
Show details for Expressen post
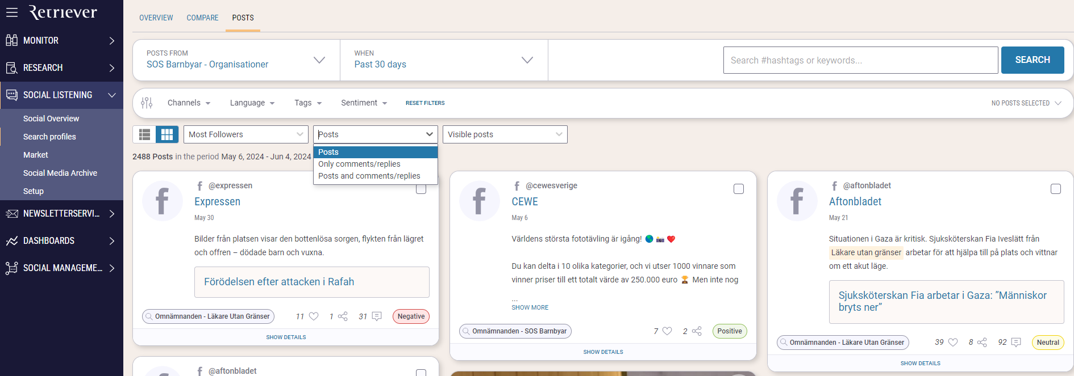(x=286, y=337)
